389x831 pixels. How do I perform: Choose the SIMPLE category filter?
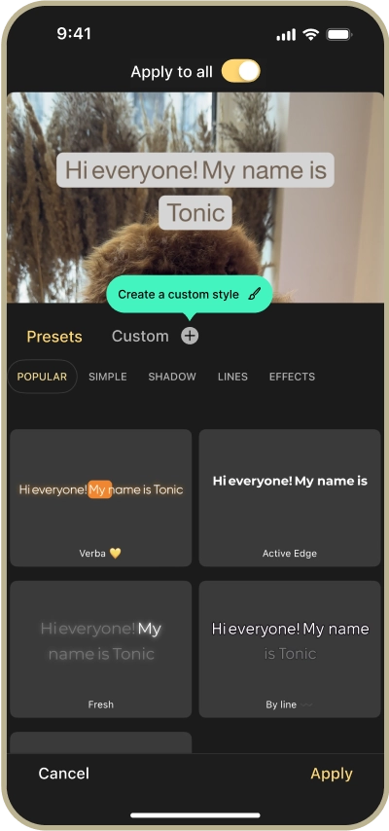pos(108,377)
